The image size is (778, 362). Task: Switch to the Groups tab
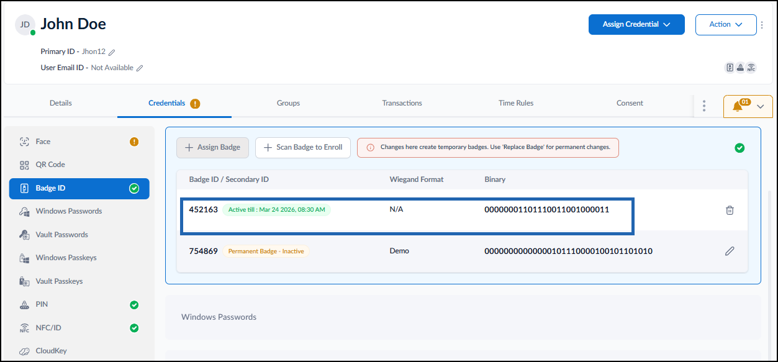click(288, 103)
